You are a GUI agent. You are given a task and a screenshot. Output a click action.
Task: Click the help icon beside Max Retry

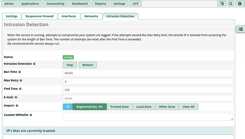21,81
